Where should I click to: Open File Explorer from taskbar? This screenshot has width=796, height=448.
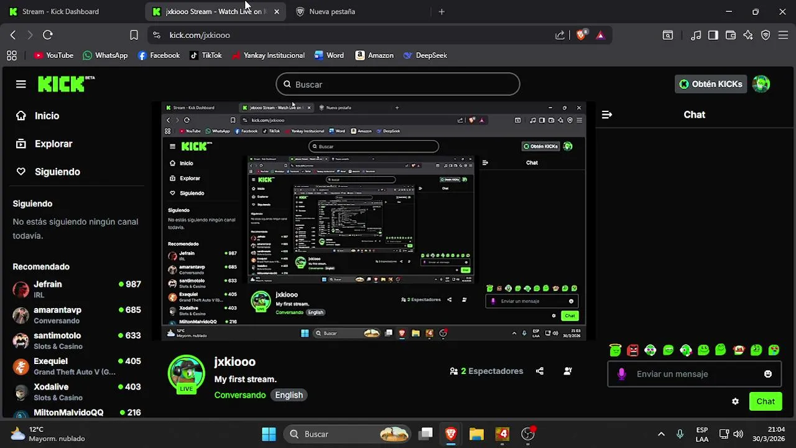[476, 434]
